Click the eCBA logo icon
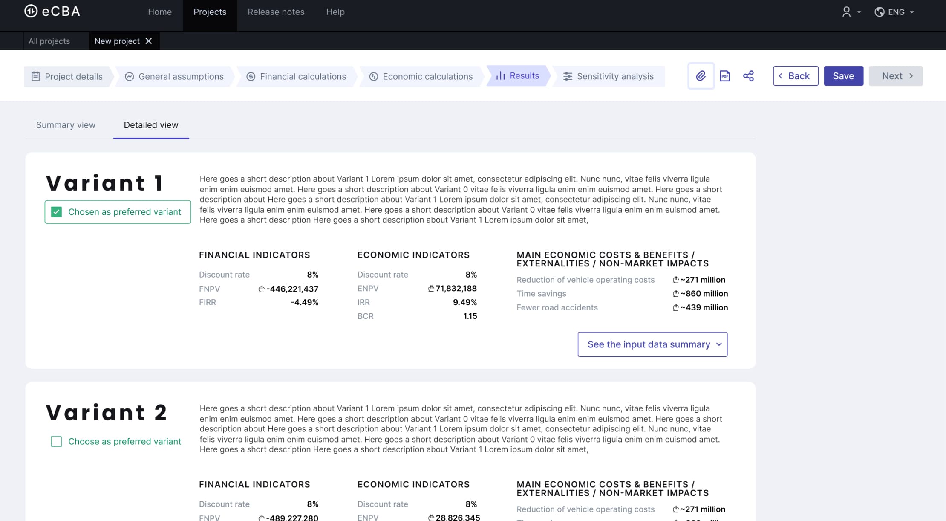 [31, 11]
